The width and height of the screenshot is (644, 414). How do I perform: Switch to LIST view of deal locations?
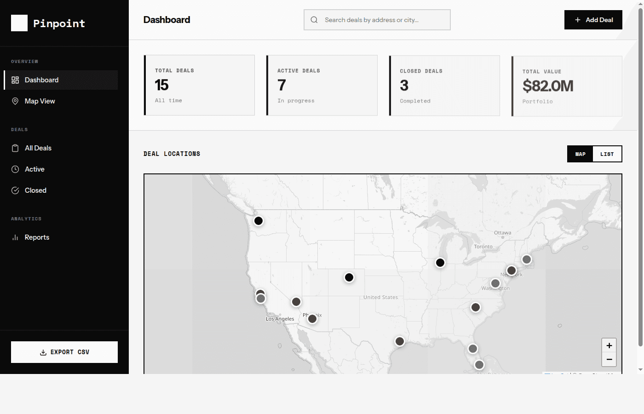point(607,154)
